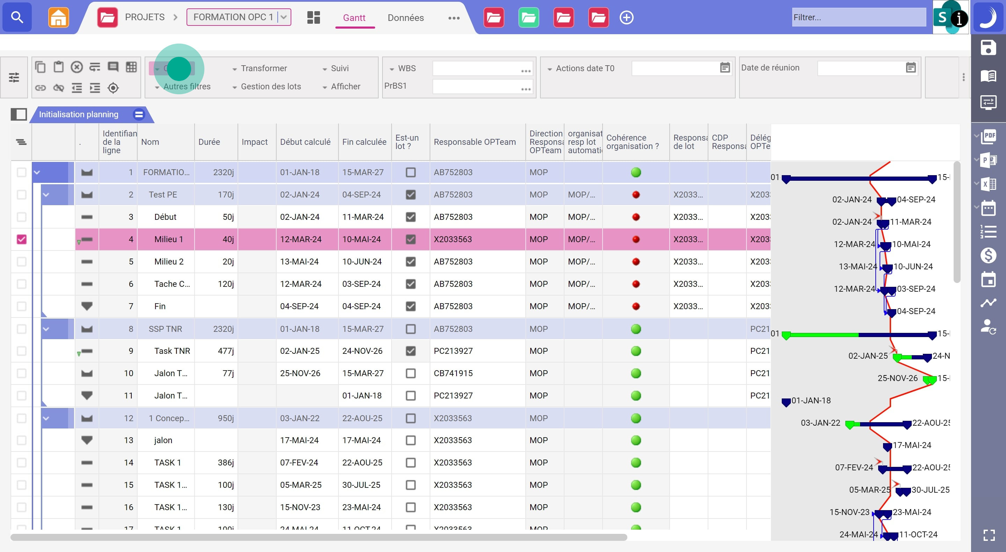The width and height of the screenshot is (1006, 552).
Task: Click the copy icon in toolbar
Action: click(40, 67)
